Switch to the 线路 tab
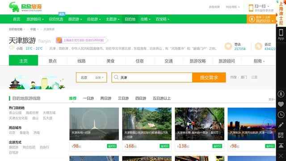The width and height of the screenshot is (286, 161). [81, 61]
